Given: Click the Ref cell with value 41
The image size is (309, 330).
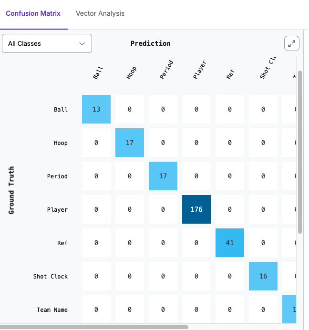Looking at the screenshot, I should (x=230, y=243).
